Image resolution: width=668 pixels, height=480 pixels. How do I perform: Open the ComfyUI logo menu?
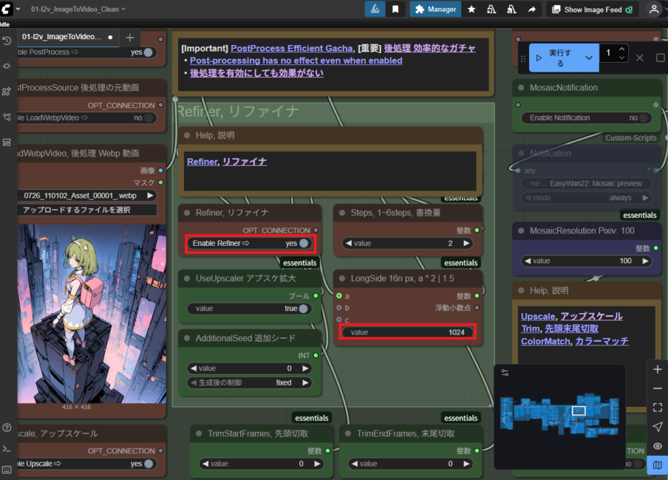pos(7,9)
